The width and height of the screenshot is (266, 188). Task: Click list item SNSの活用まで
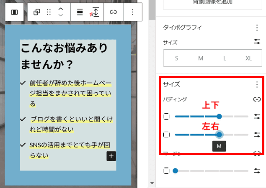pyautogui.click(x=70, y=150)
